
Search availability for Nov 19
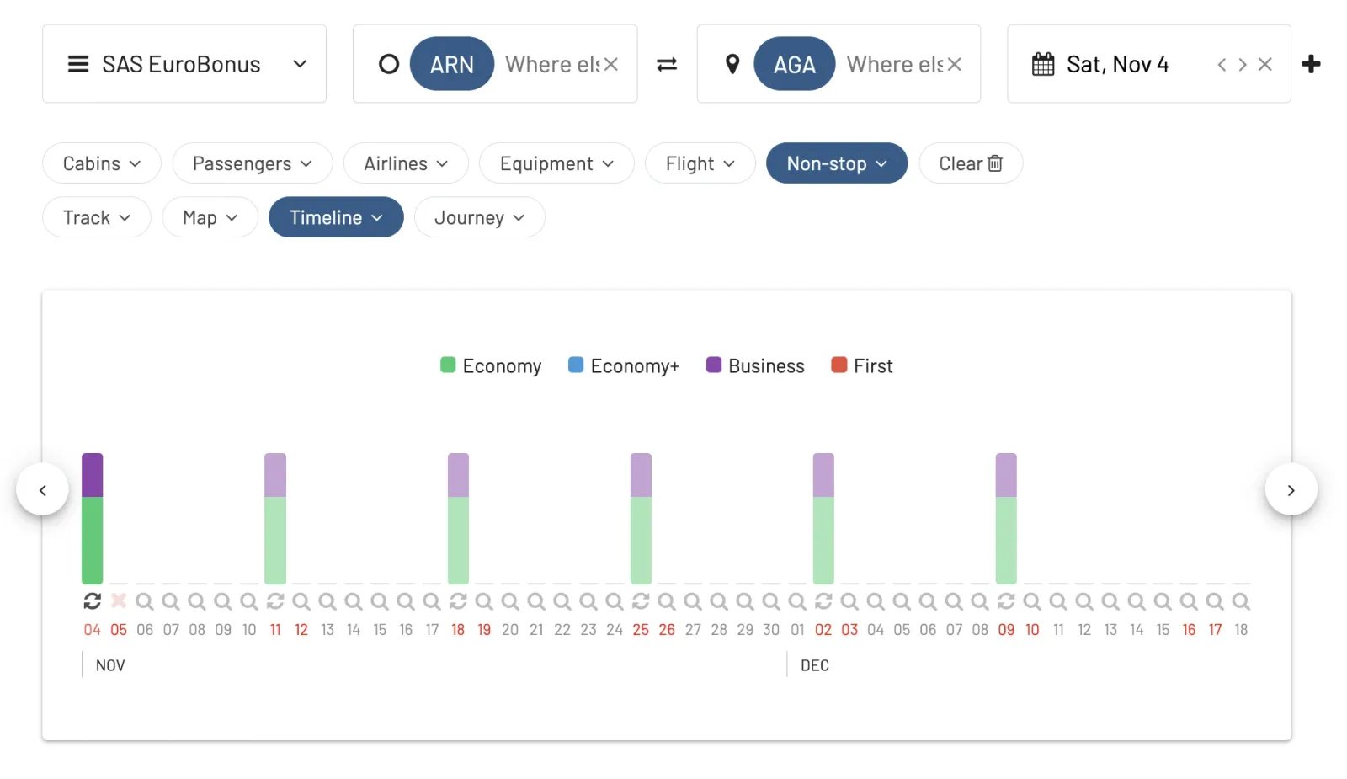click(x=484, y=601)
